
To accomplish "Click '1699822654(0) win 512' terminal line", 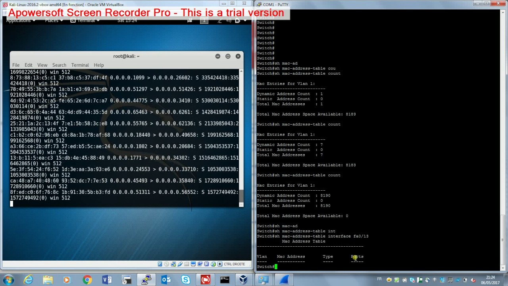I will (x=40, y=72).
